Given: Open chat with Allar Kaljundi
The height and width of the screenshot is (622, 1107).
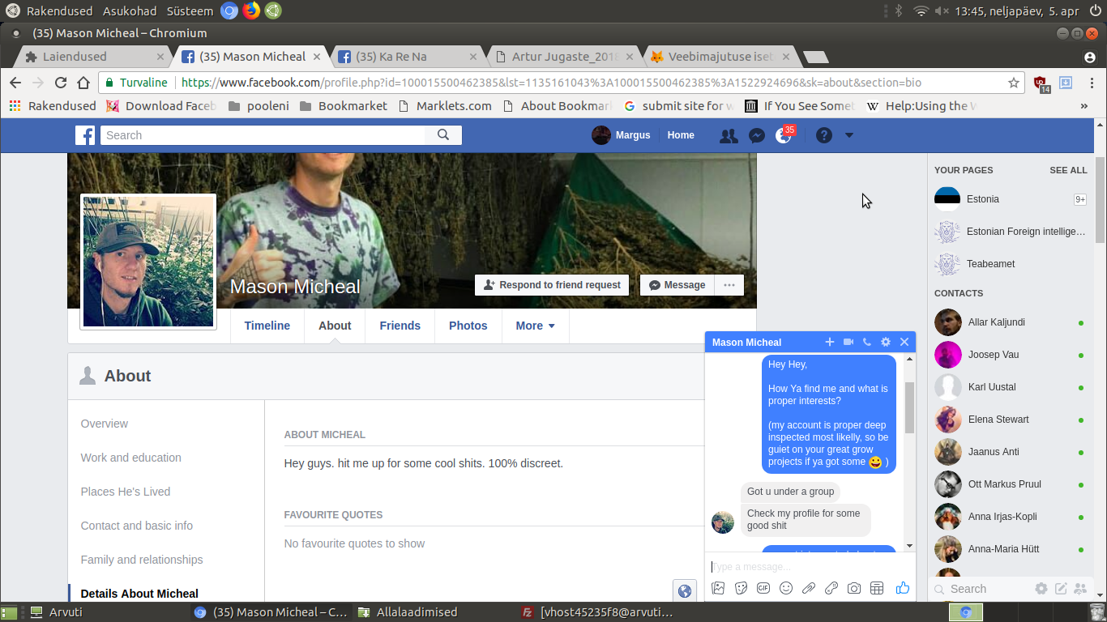Looking at the screenshot, I should pyautogui.click(x=1010, y=322).
